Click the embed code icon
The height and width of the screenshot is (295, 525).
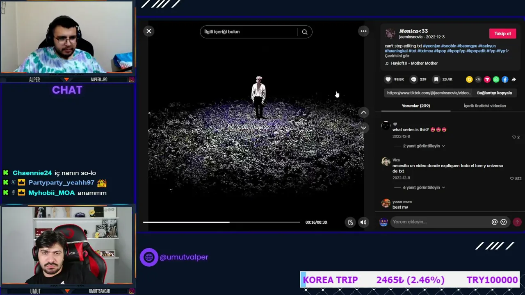[478, 79]
